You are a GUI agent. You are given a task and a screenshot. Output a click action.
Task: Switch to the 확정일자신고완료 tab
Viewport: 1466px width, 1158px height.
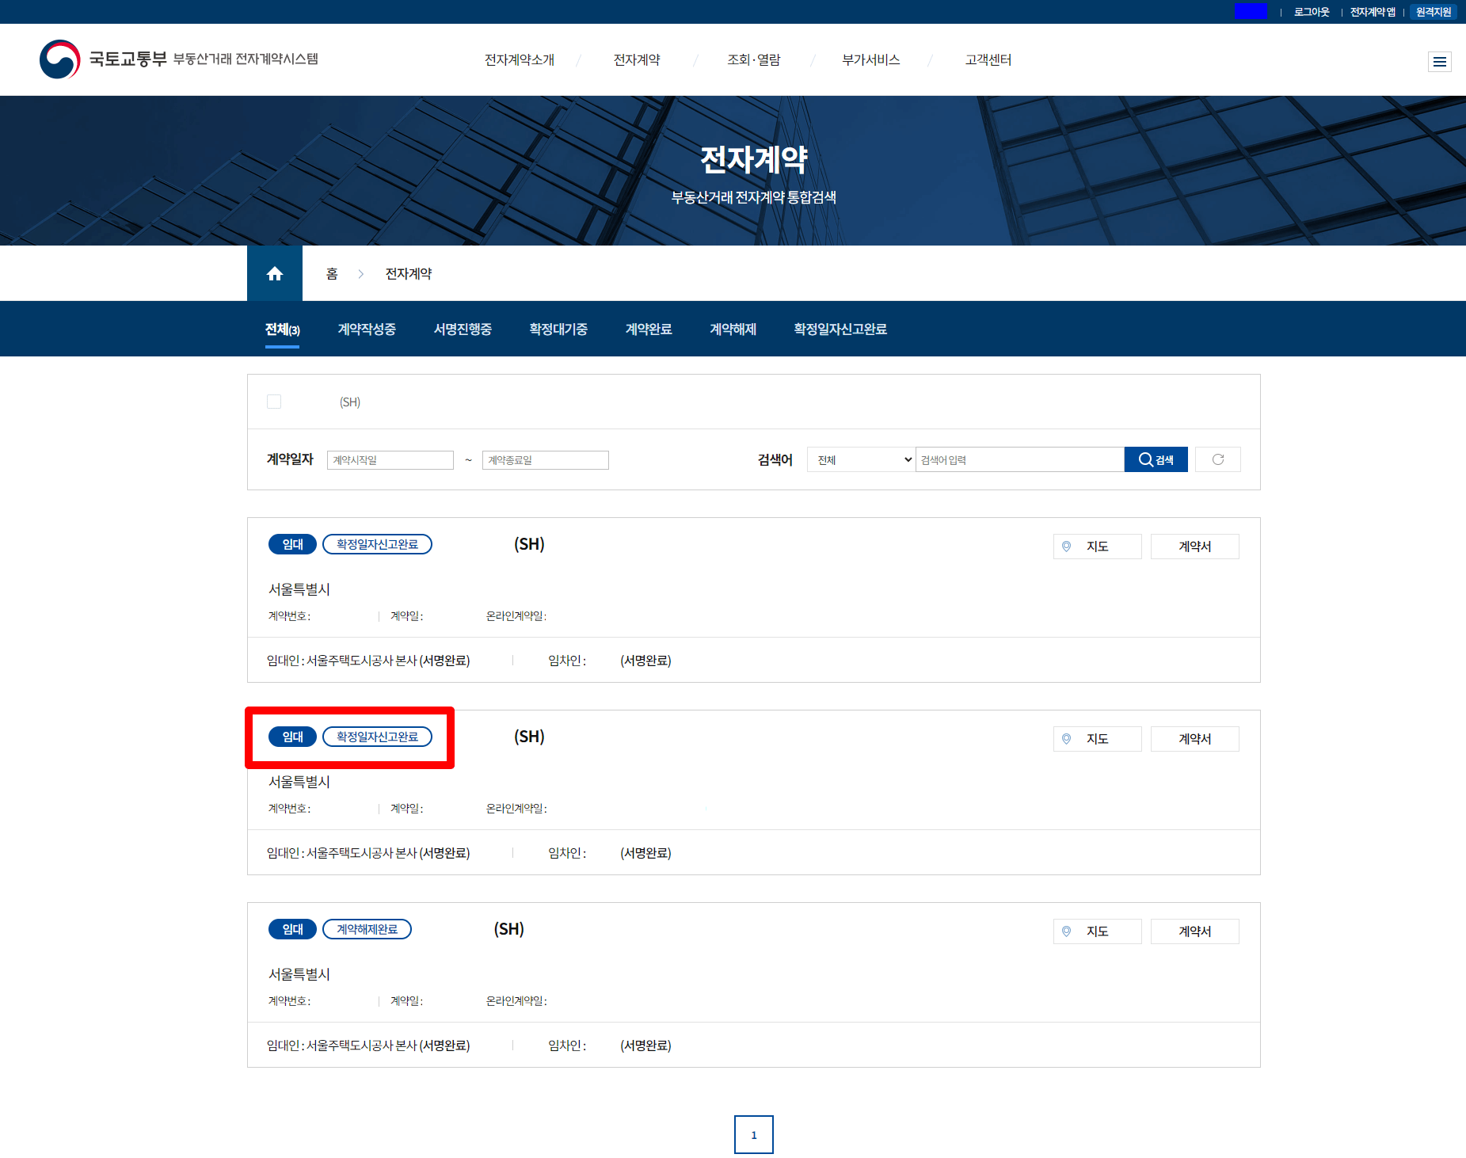click(x=840, y=329)
